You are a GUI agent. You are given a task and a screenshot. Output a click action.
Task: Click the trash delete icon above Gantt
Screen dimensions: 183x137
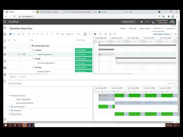(x=101, y=34)
